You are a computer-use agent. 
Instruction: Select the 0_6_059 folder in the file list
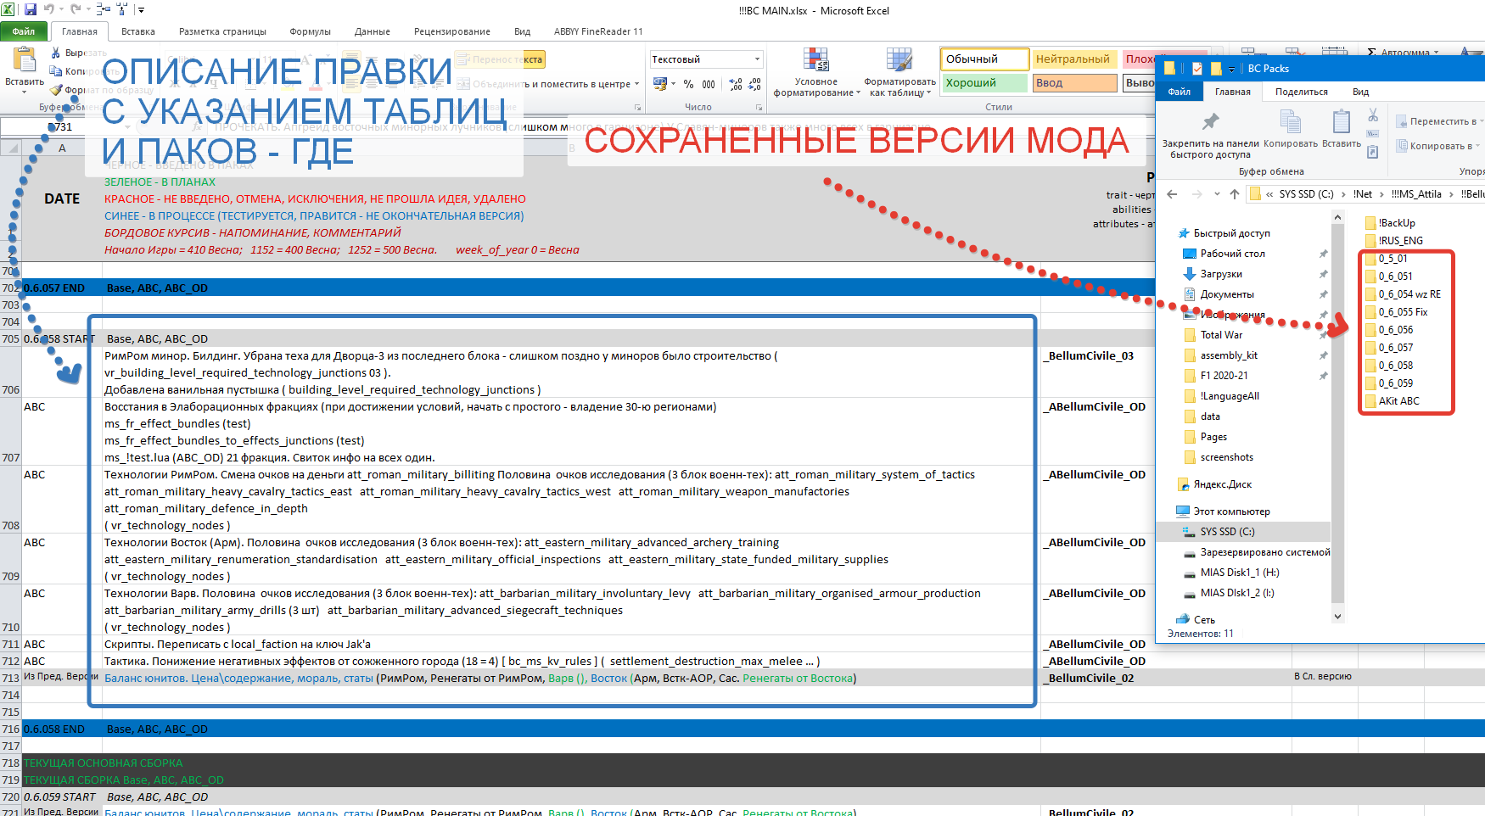point(1394,383)
